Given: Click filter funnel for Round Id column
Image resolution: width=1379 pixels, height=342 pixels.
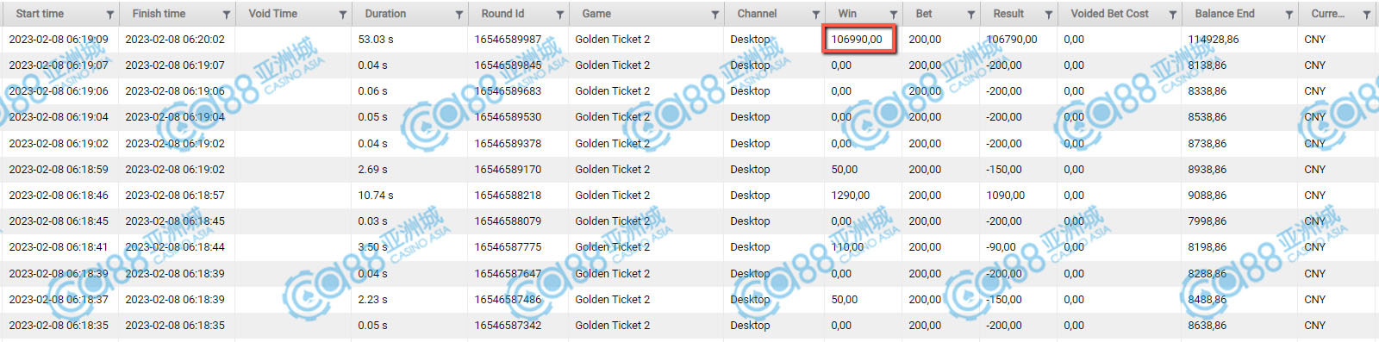Looking at the screenshot, I should (x=560, y=15).
